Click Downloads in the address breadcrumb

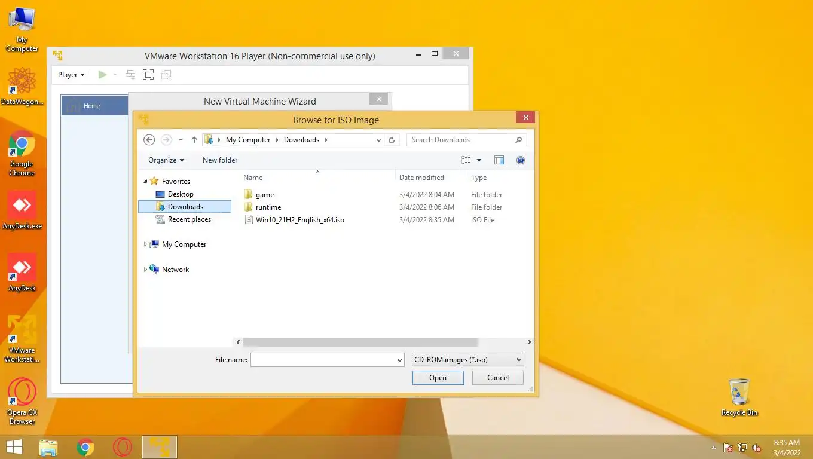(x=301, y=140)
